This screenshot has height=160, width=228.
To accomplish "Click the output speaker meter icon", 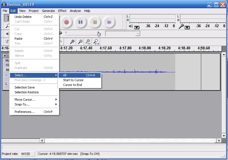I will tap(131, 26).
